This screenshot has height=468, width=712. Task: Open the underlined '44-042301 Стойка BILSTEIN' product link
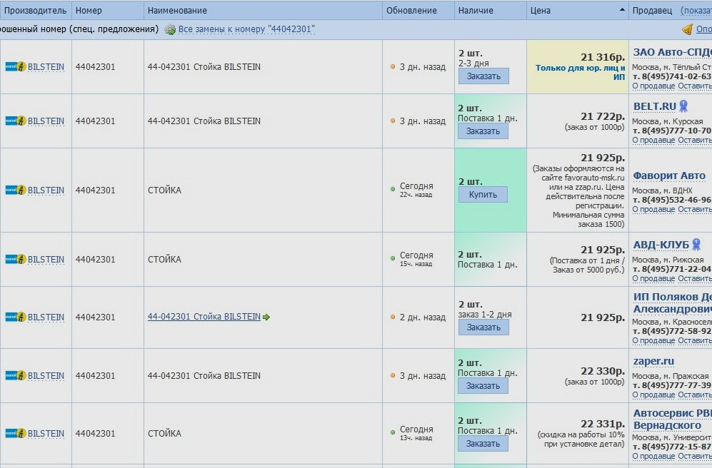(204, 317)
